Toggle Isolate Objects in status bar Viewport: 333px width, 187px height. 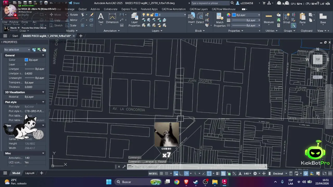306,173
